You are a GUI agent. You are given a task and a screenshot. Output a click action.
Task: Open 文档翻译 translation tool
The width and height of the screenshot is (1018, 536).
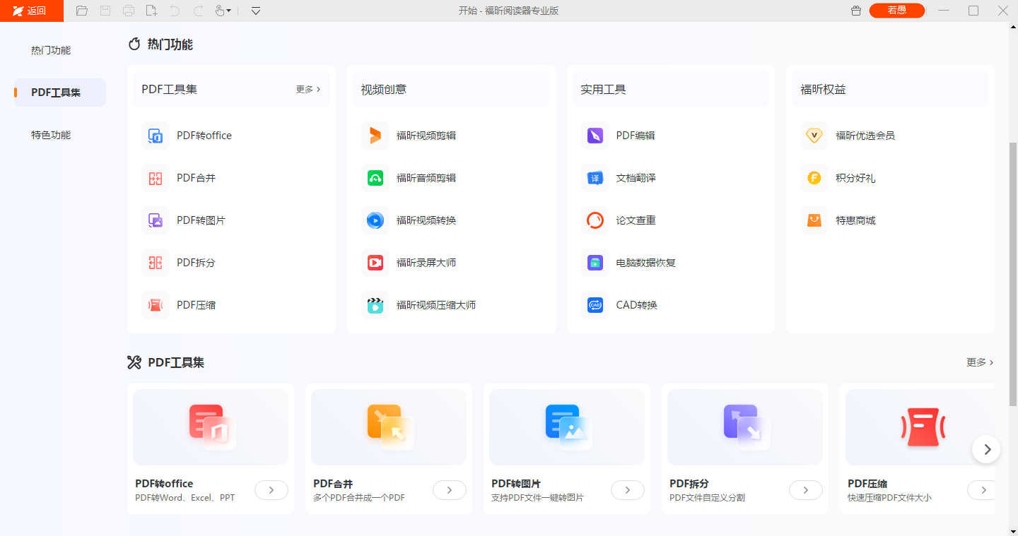tap(635, 178)
